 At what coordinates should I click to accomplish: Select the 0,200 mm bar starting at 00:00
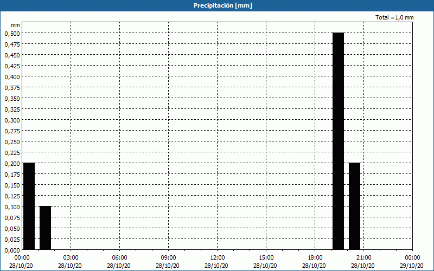[29, 207]
